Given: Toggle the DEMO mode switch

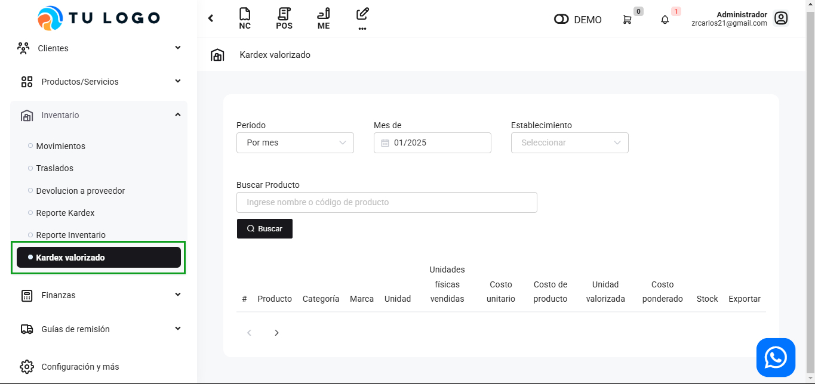Looking at the screenshot, I should click(561, 20).
